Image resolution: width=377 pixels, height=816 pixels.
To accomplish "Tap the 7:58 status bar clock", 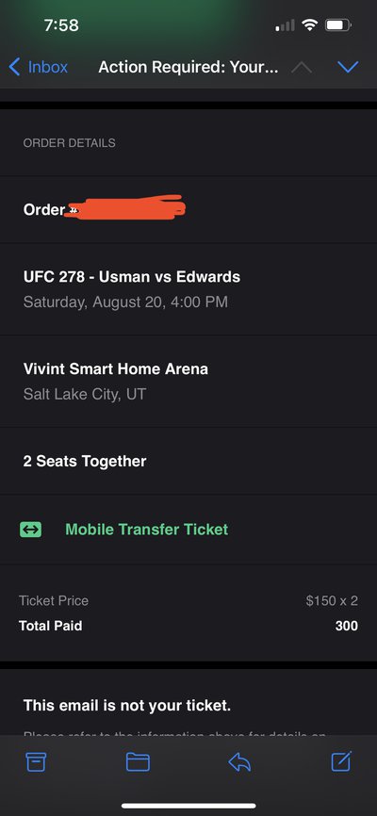I will click(61, 25).
